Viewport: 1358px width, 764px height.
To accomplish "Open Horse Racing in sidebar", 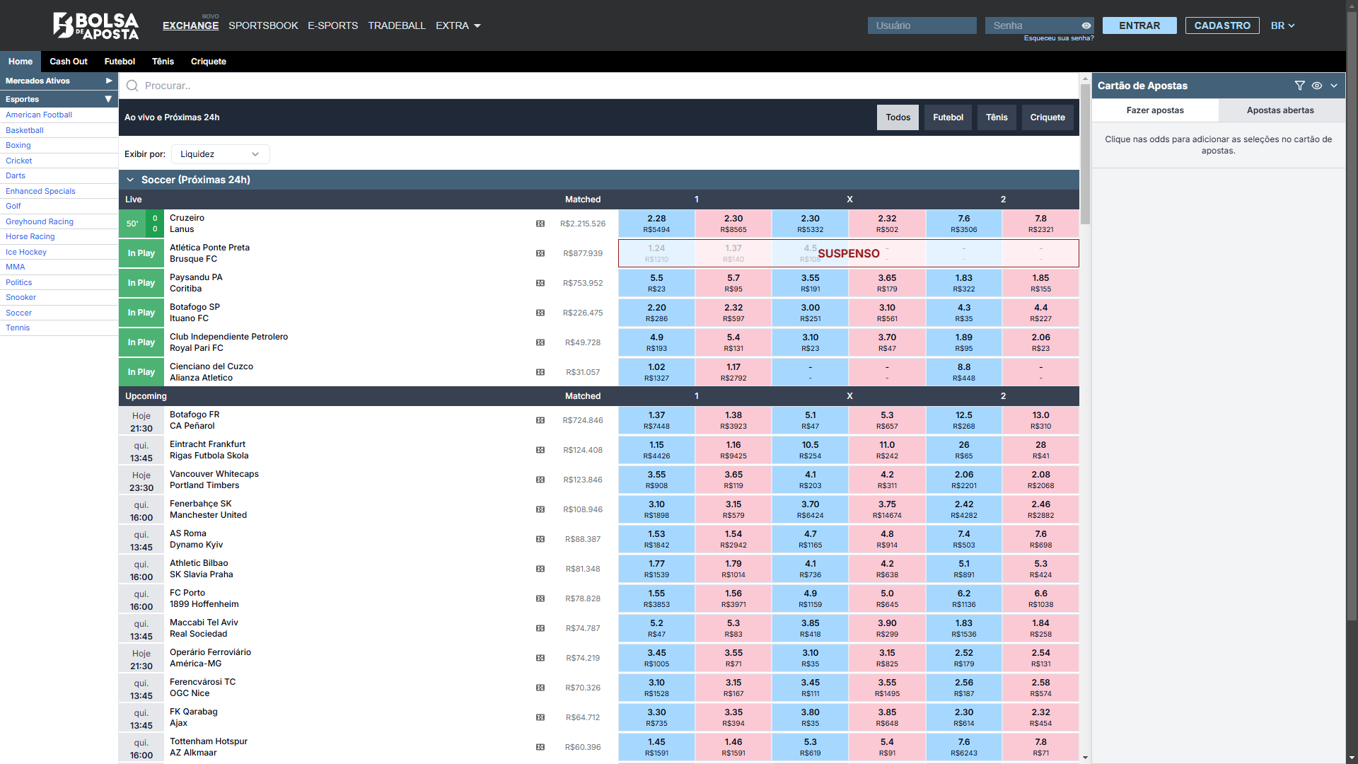I will tap(30, 236).
